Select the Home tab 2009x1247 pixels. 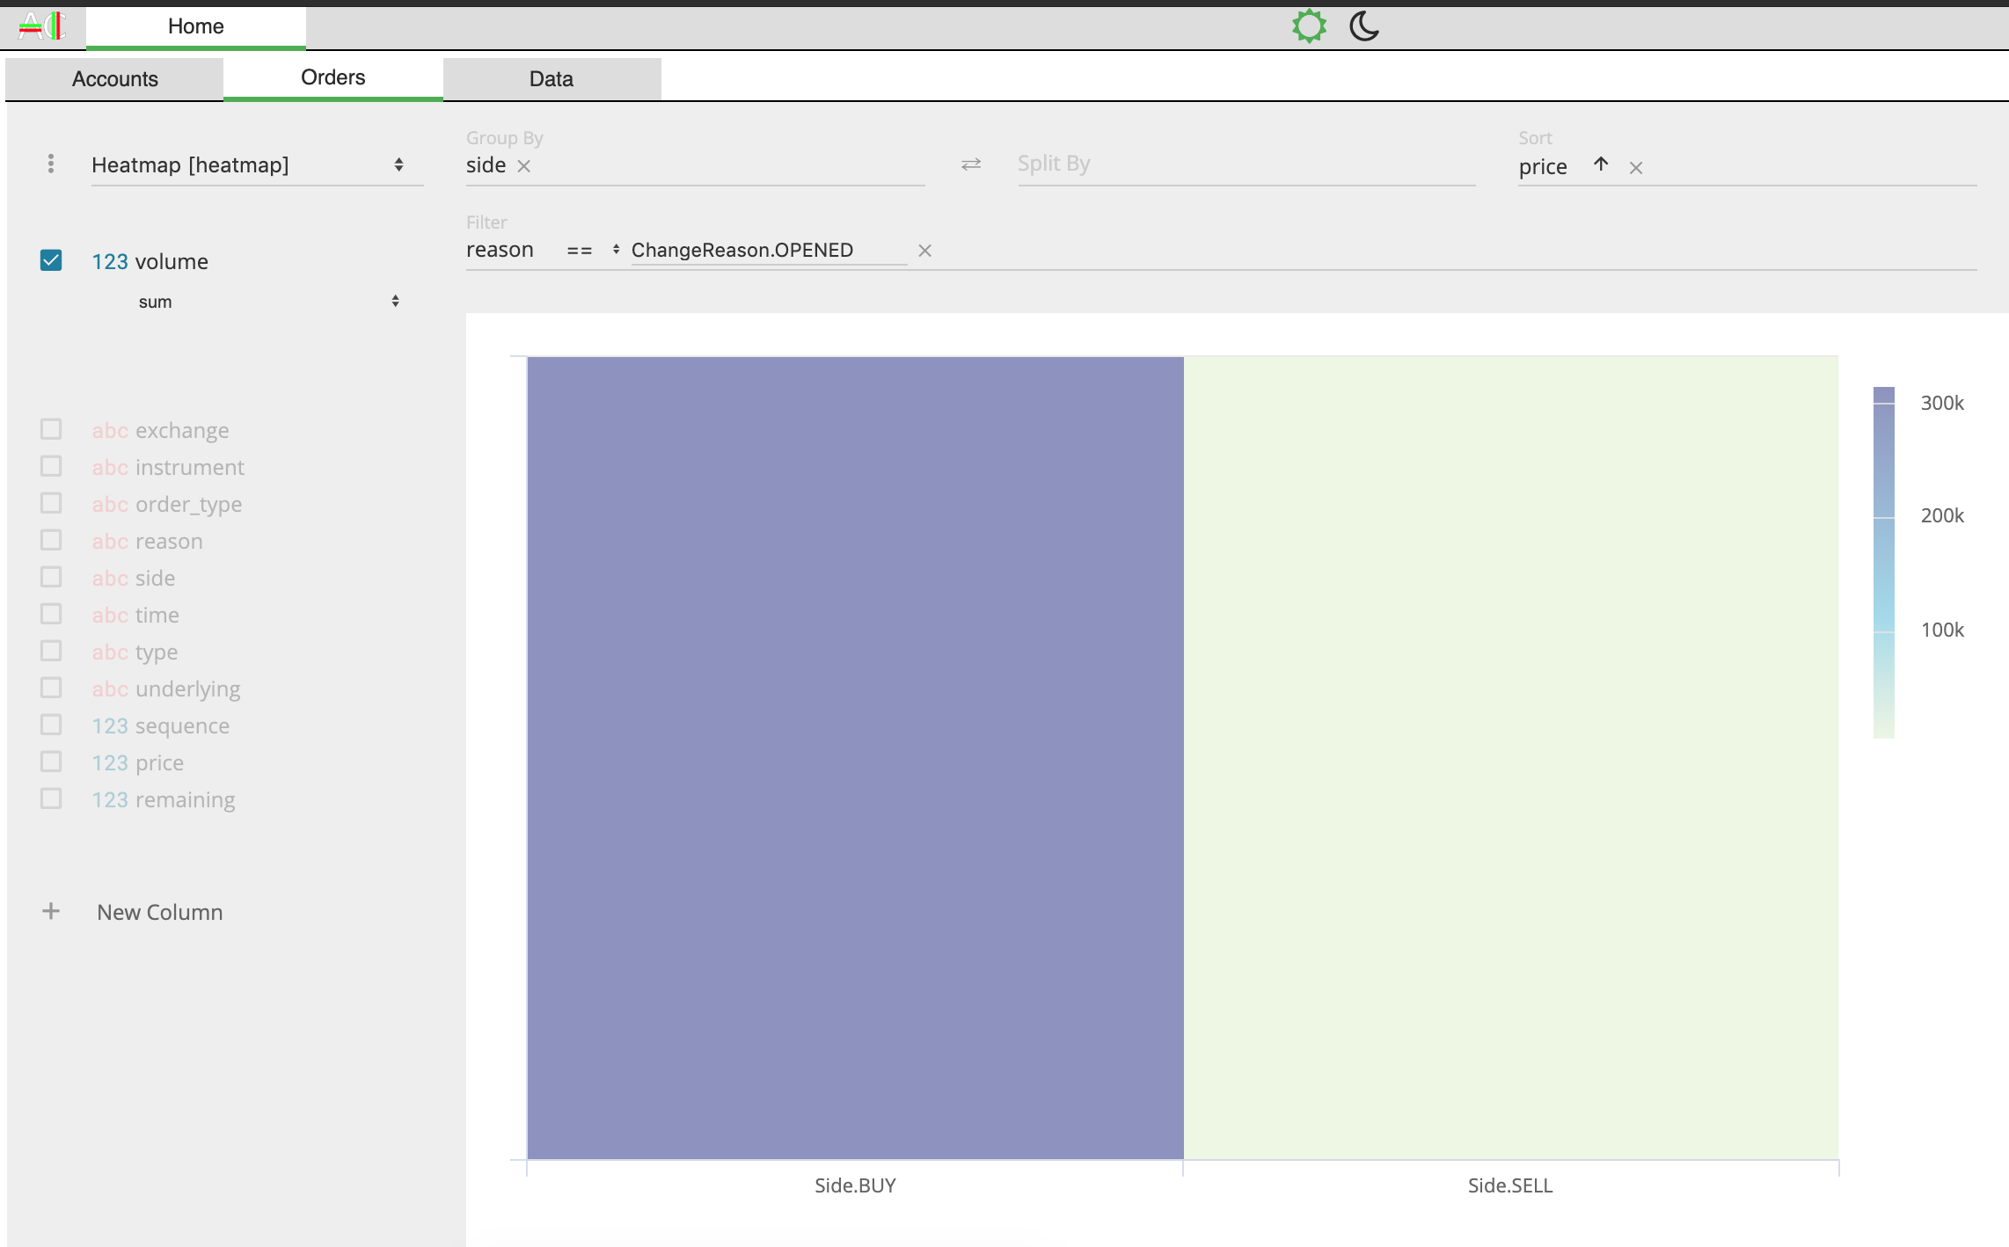point(195,26)
